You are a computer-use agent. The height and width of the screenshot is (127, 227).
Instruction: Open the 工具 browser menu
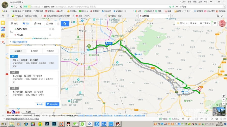pyautogui.click(x=200, y=2)
